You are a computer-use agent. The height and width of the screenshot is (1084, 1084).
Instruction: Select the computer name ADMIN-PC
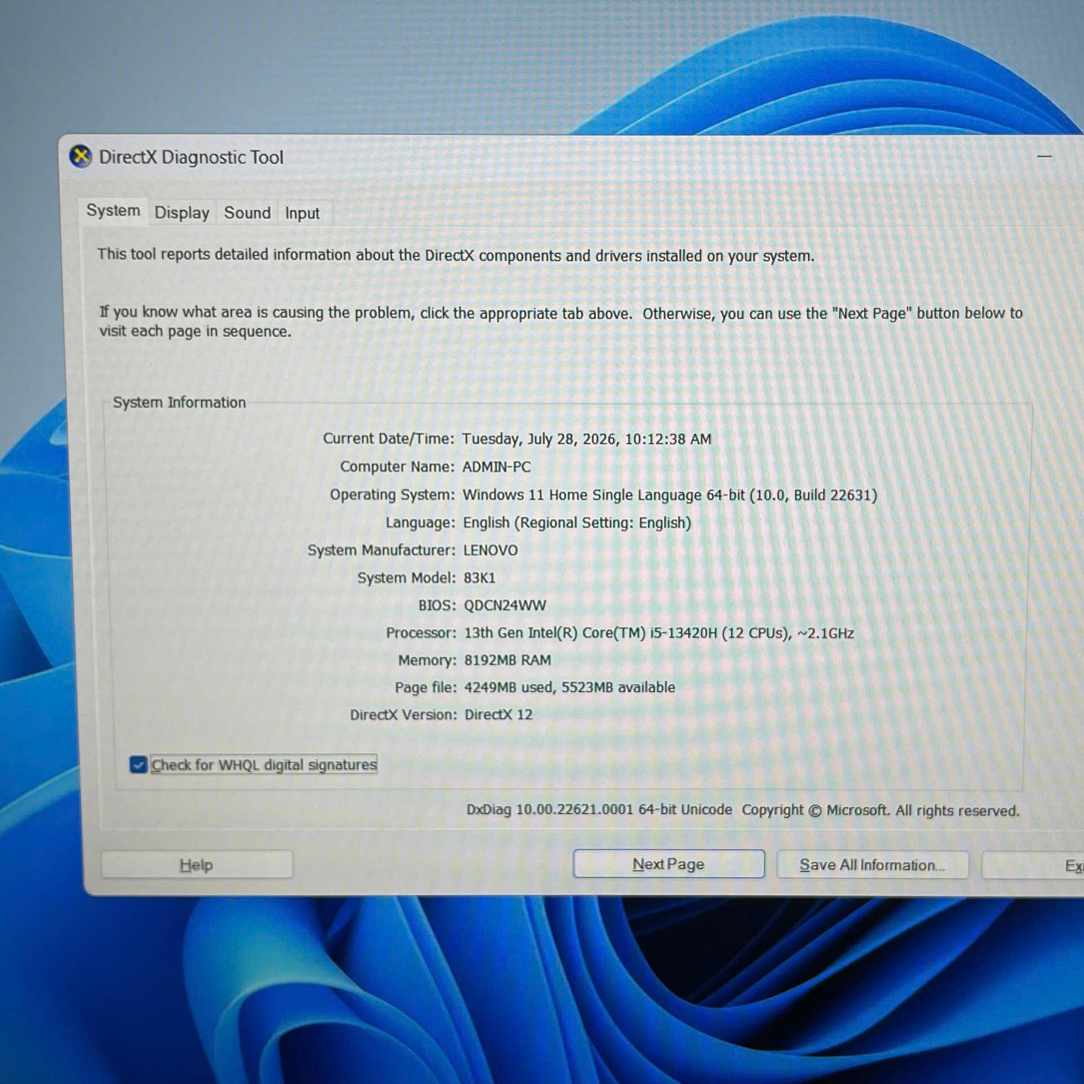[496, 467]
